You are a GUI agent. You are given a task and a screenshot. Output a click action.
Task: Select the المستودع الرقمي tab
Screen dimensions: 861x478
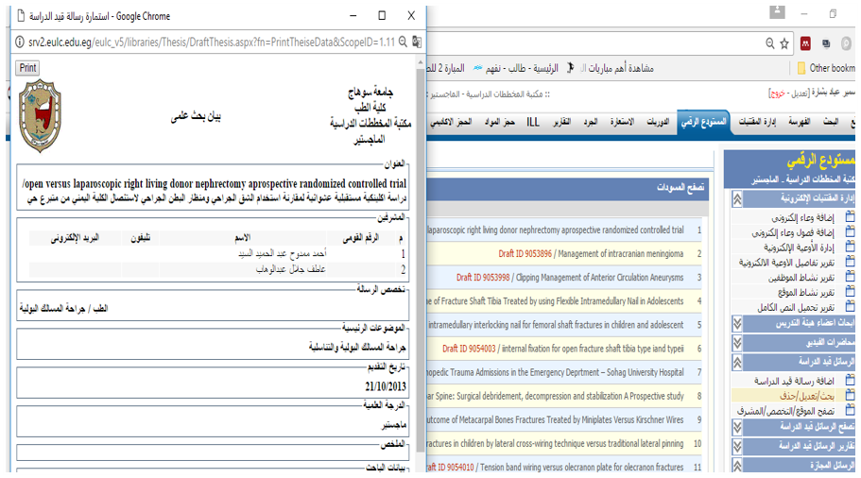(x=703, y=123)
